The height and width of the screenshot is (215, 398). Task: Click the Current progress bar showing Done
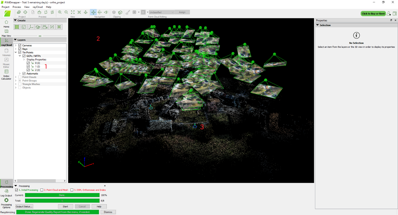tap(62, 195)
